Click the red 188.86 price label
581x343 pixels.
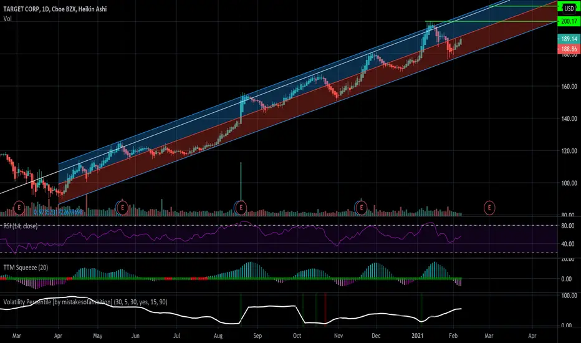[569, 49]
